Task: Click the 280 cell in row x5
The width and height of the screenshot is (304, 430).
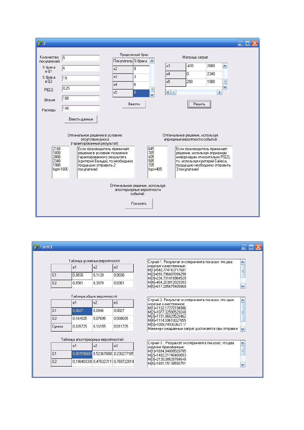Action: click(x=196, y=83)
